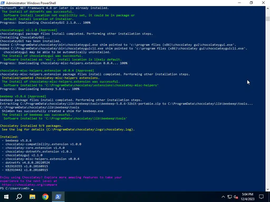The height and width of the screenshot is (202, 270).
Task: Click '- chocolatey-misc-helpers.extension v0.0.4' entry
Action: (41, 159)
